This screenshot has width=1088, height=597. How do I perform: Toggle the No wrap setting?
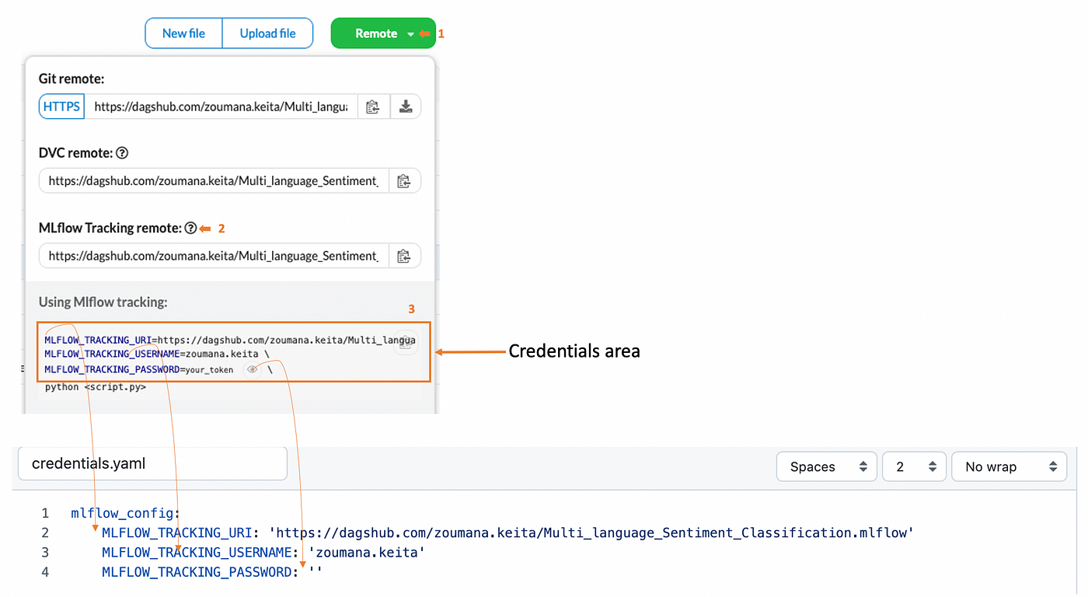point(1009,466)
